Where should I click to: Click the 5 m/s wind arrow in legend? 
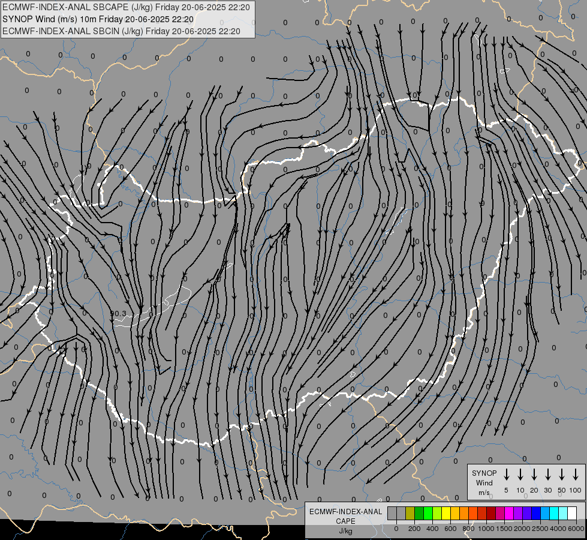click(506, 475)
